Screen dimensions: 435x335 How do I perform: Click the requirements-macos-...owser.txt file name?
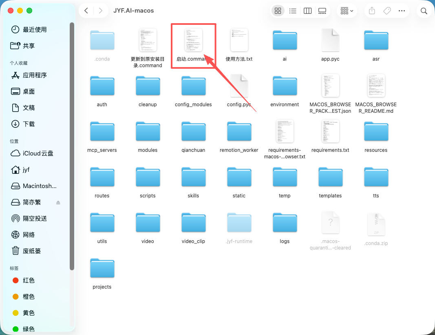click(285, 153)
